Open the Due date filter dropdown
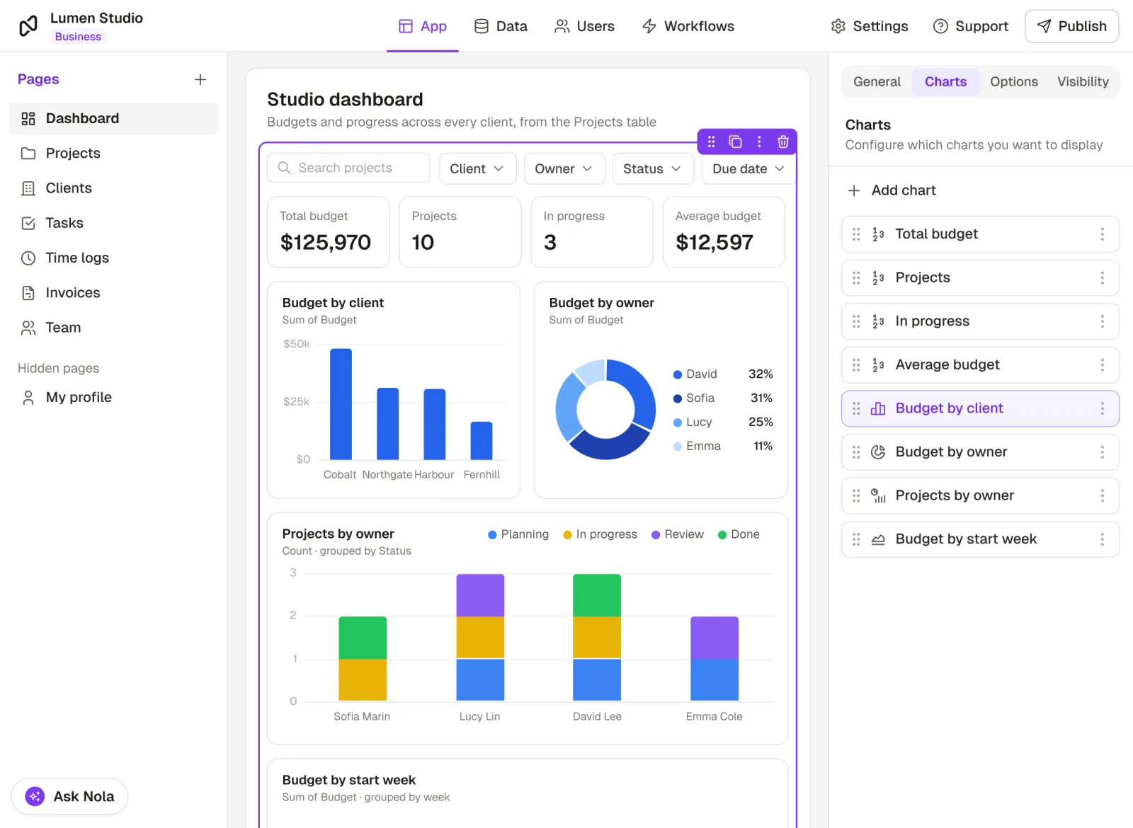The height and width of the screenshot is (828, 1133). (x=748, y=168)
